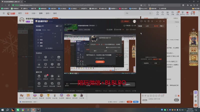The image size is (200, 112).
Task: Open message bubble icon in 直播伴侣 title bar
Action: point(141,21)
